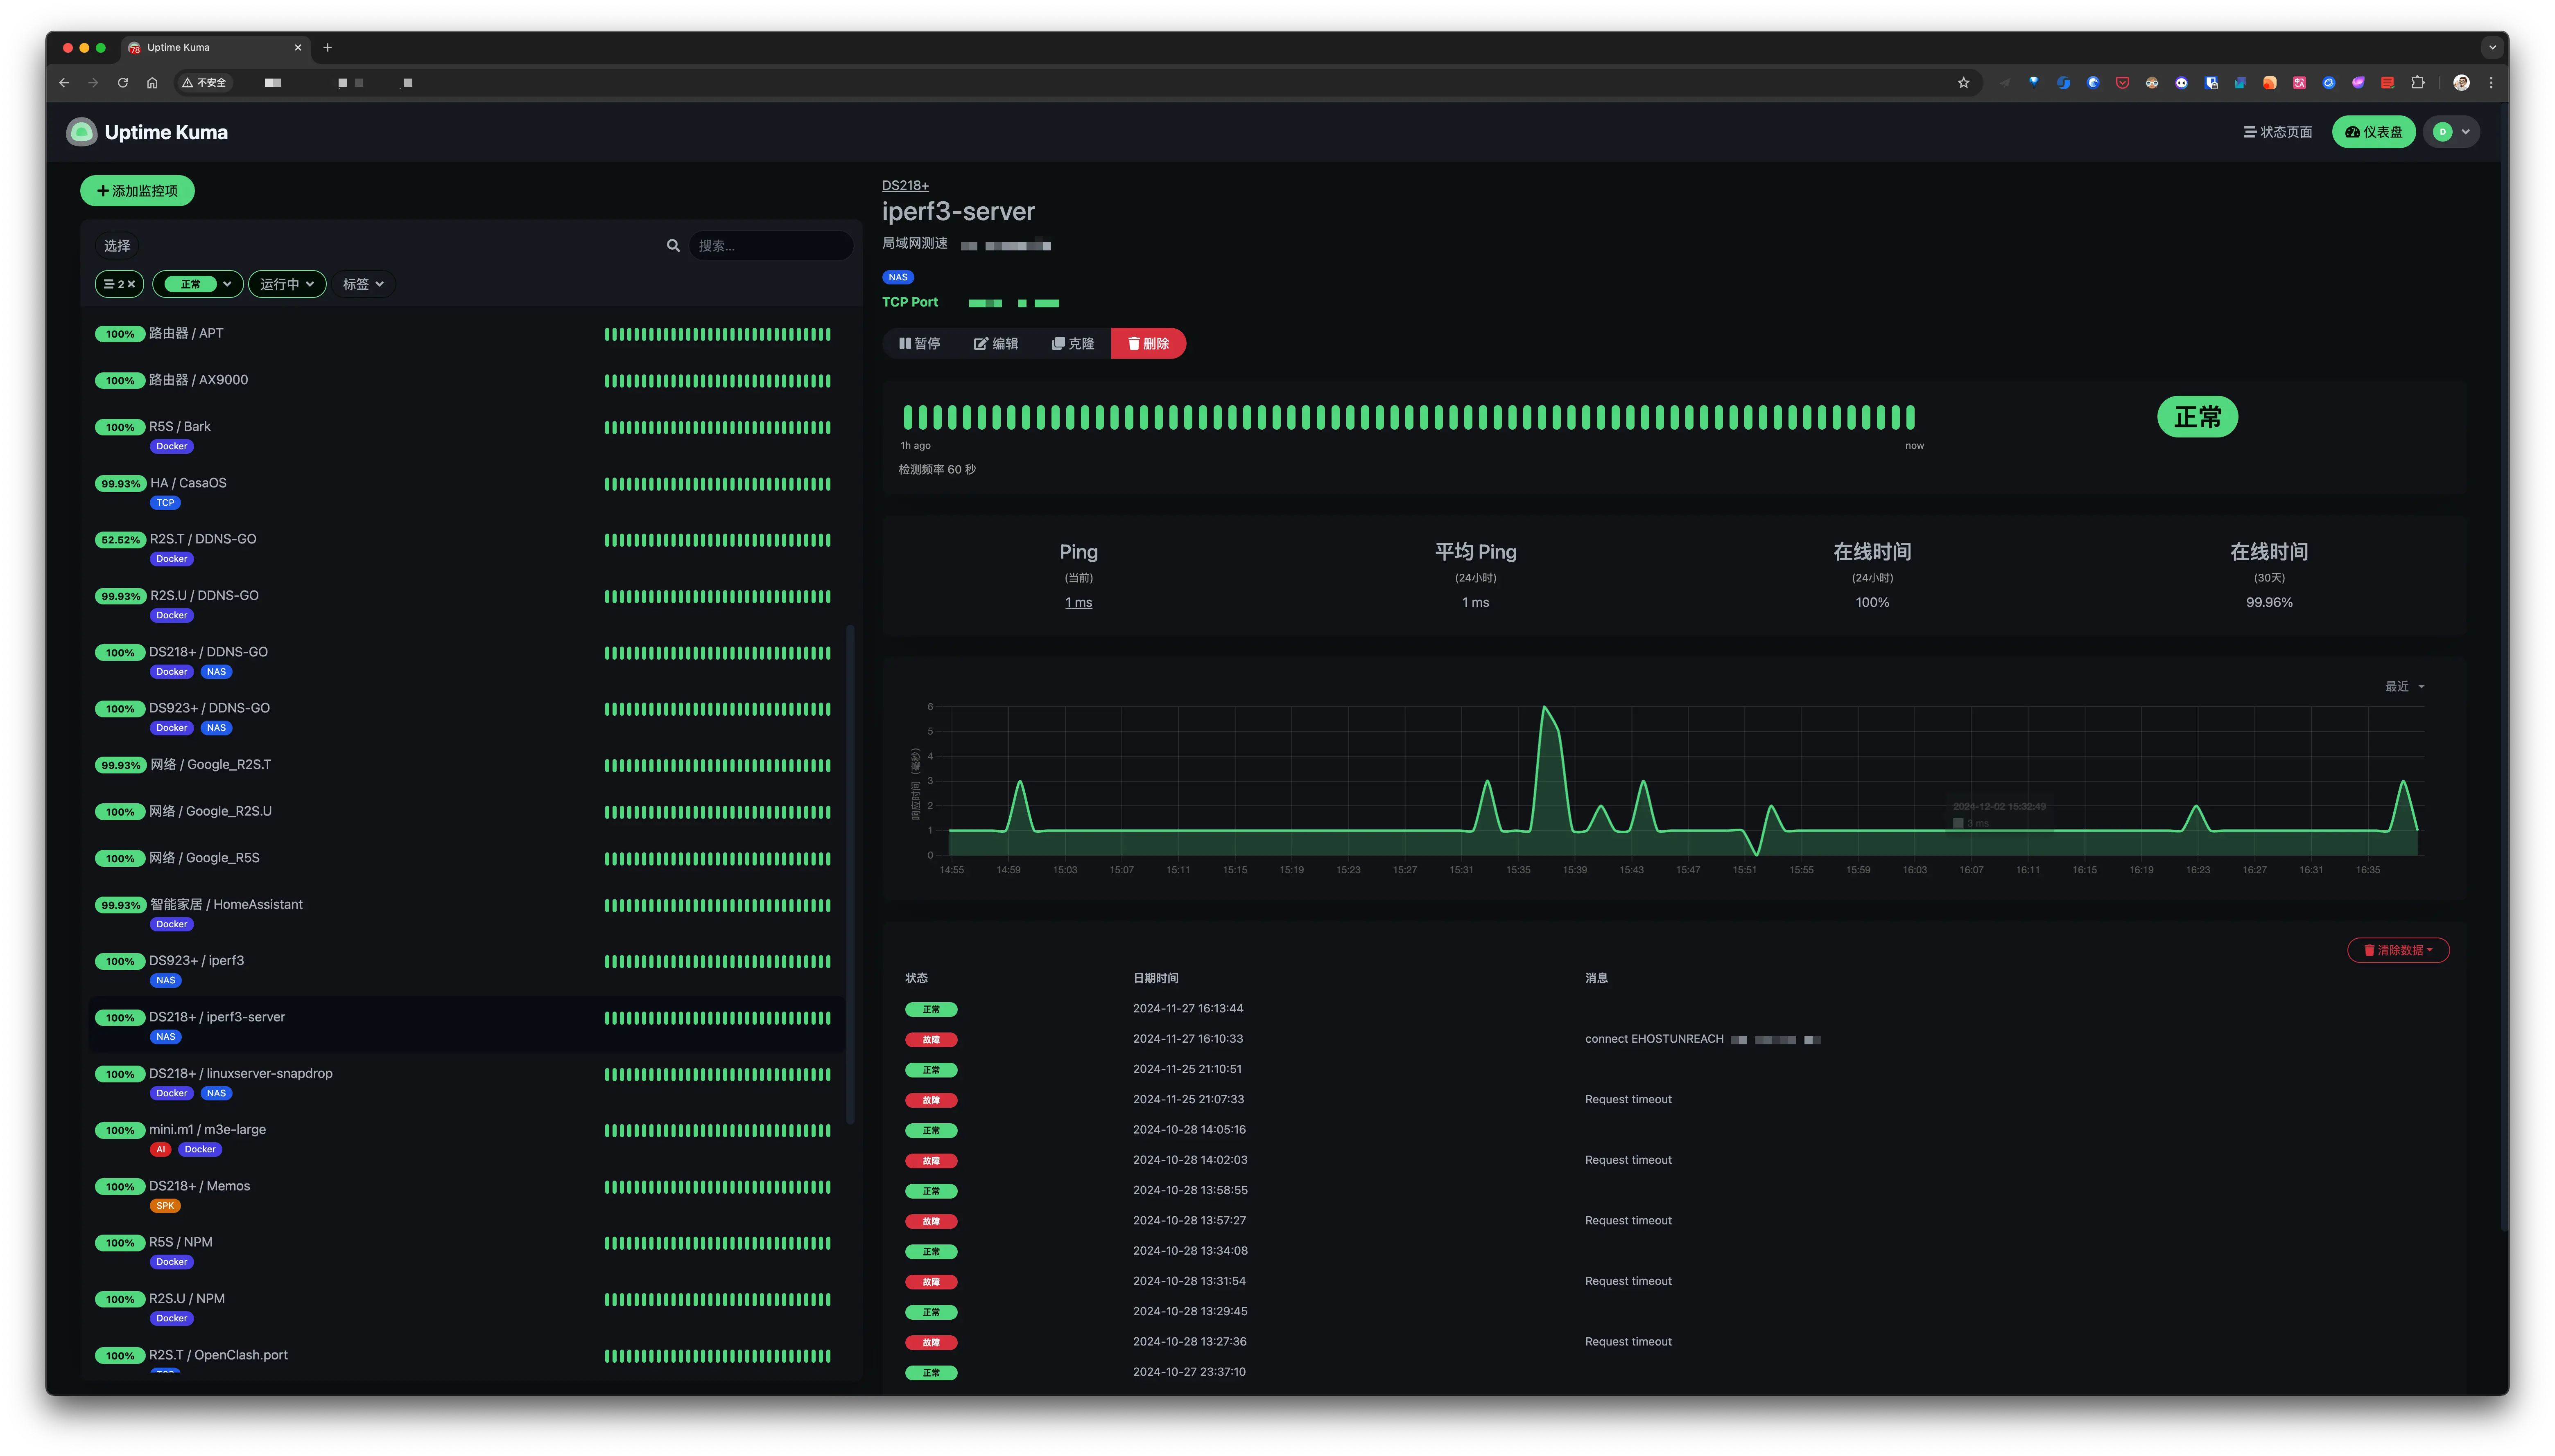Click the Uptime Kuma logo icon
The height and width of the screenshot is (1456, 2555).
82,132
